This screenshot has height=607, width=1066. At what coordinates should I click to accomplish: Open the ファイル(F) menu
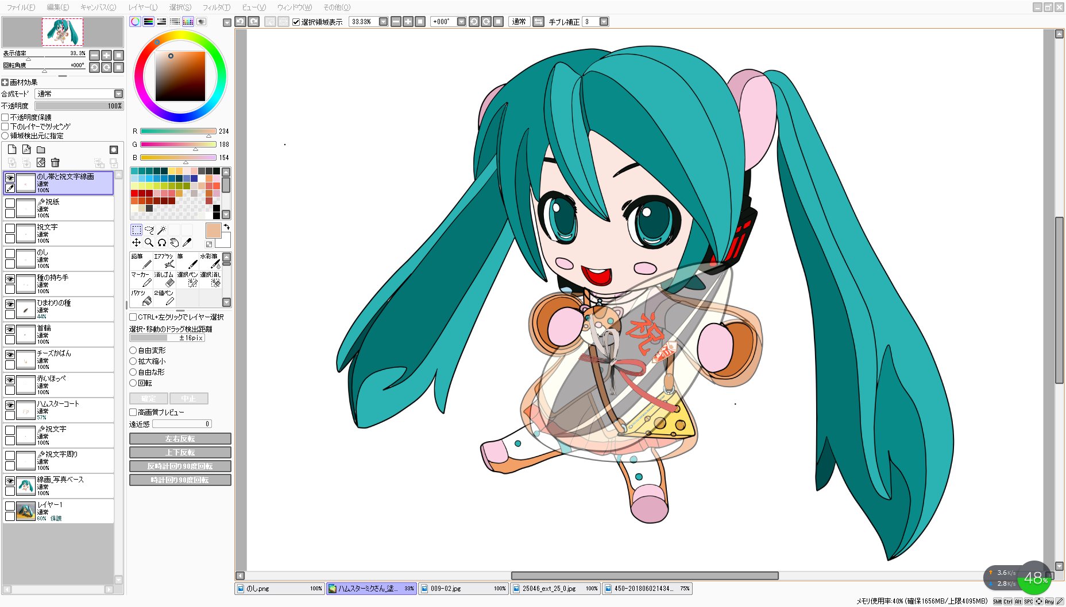[21, 7]
